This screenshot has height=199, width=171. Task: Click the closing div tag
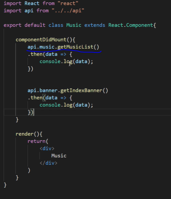coord(49,163)
